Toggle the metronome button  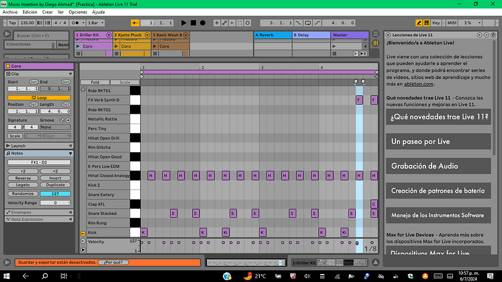pos(75,23)
